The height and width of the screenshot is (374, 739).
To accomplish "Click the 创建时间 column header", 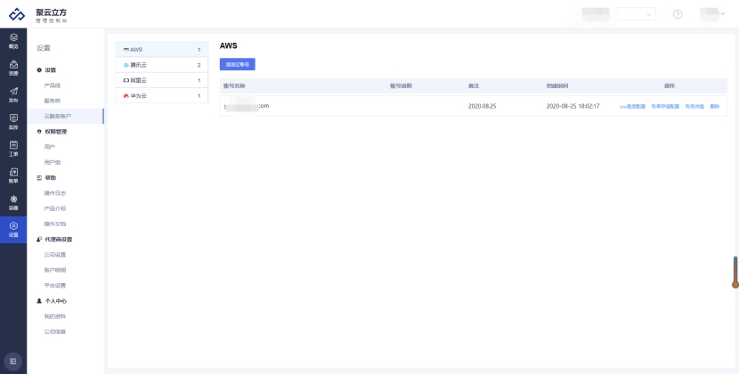I will pyautogui.click(x=557, y=85).
